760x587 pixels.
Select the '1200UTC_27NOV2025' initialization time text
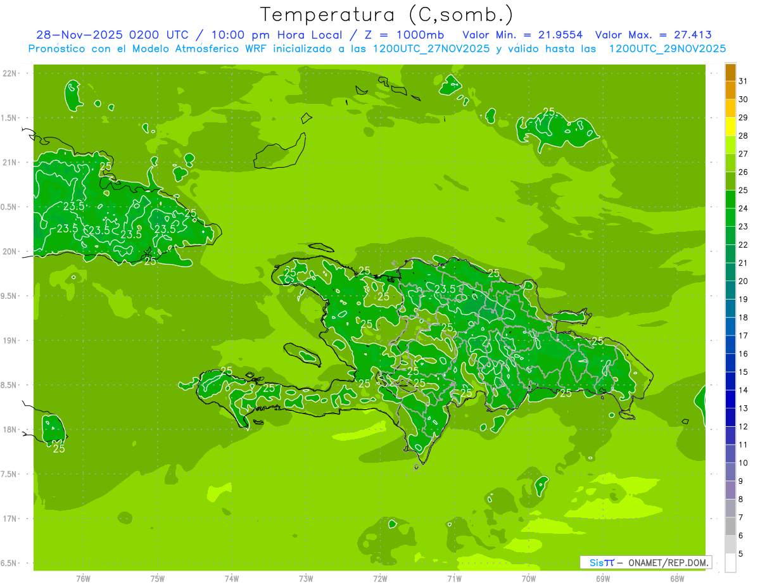[x=433, y=49]
